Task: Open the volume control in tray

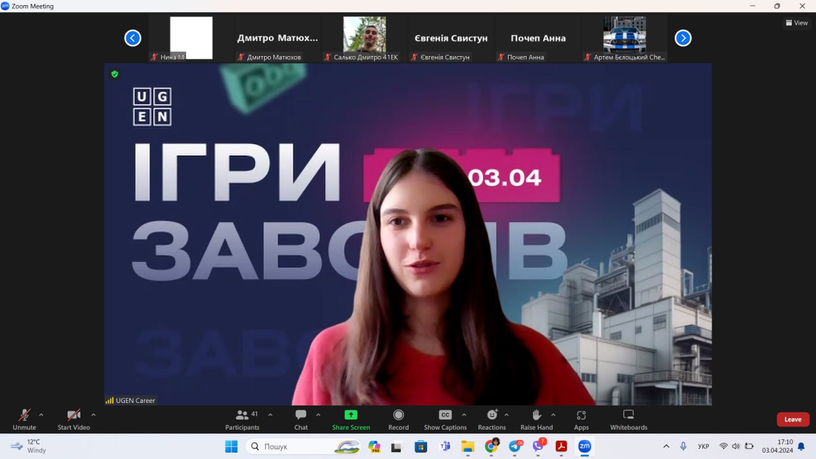Action: (x=736, y=446)
